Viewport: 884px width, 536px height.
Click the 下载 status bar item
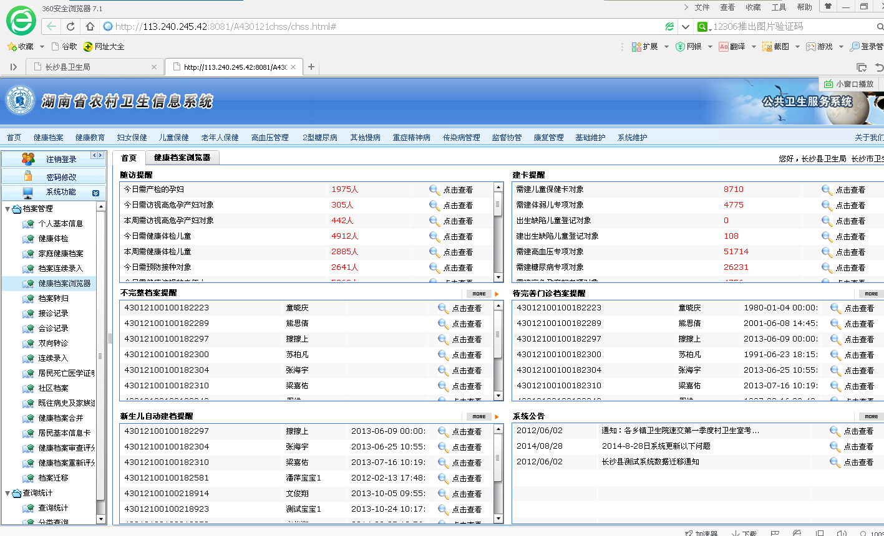point(745,534)
